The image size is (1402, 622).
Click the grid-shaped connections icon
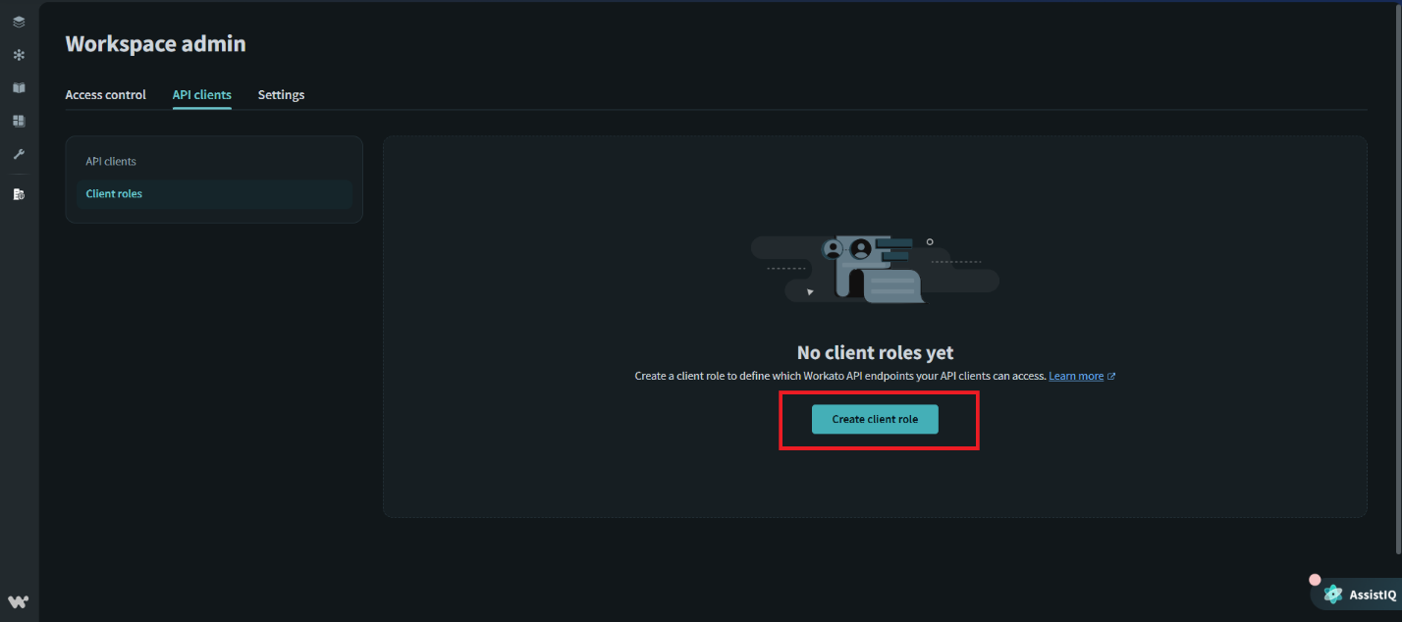tap(19, 120)
